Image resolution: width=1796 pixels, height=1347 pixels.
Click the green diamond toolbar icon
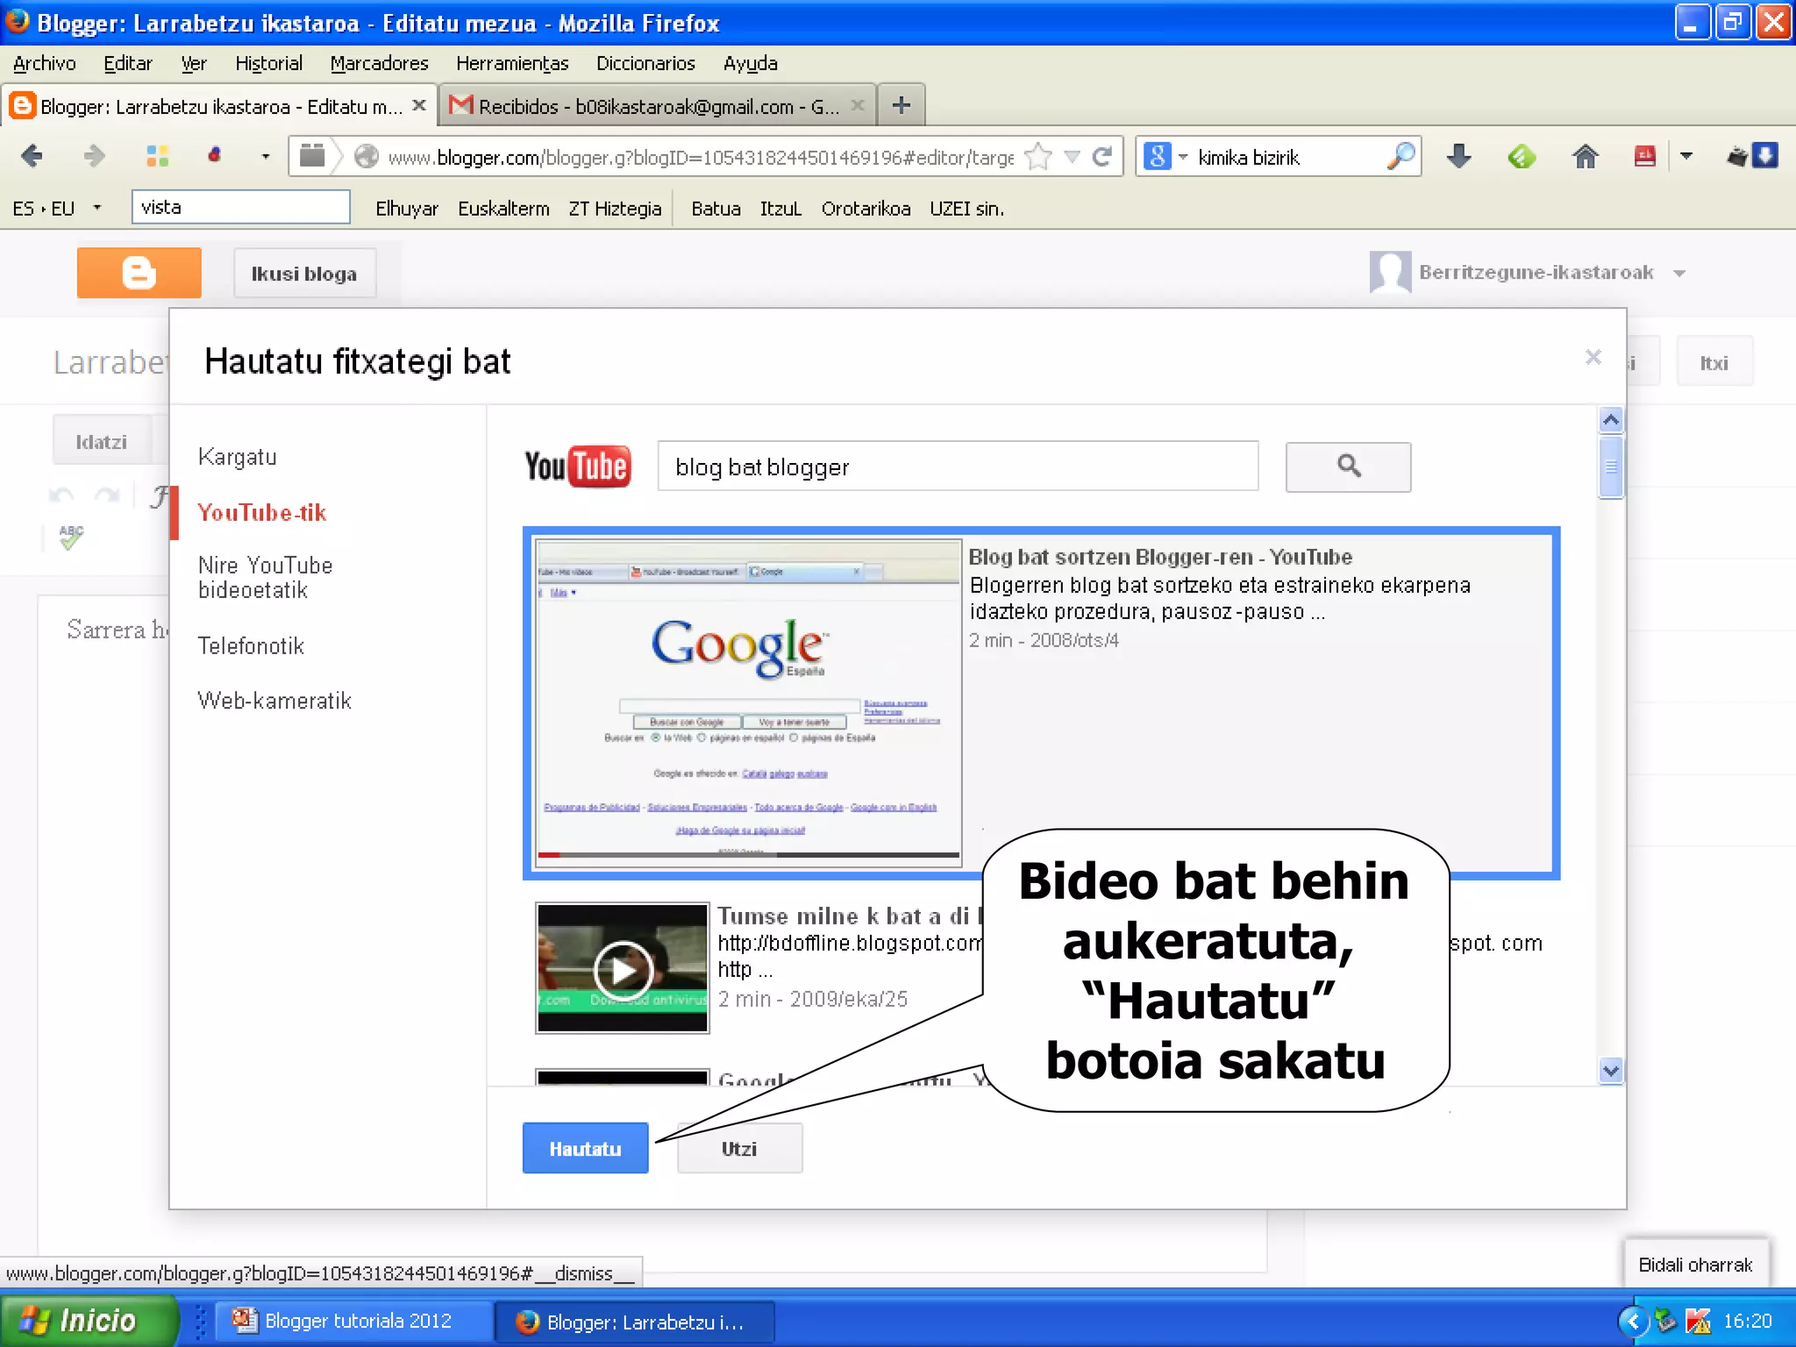click(1522, 157)
